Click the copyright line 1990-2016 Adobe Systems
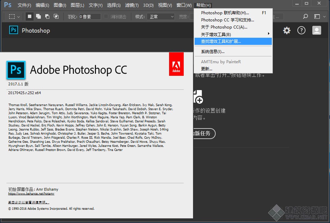The height and width of the screenshot is (223, 330). [51, 208]
